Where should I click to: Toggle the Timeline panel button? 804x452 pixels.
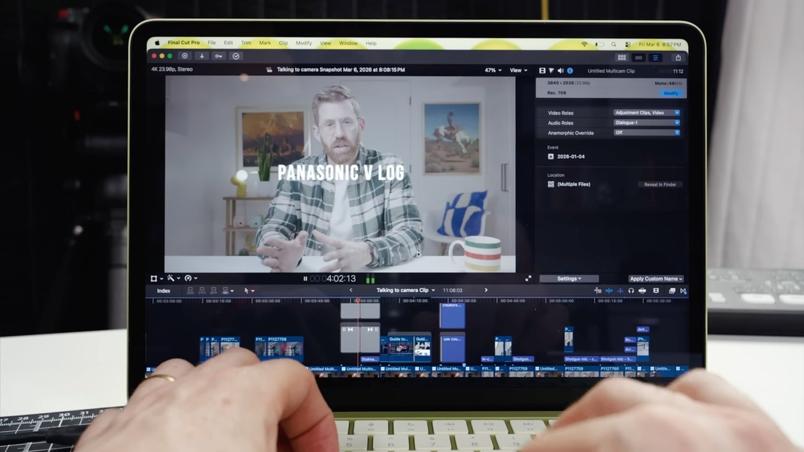[639, 58]
